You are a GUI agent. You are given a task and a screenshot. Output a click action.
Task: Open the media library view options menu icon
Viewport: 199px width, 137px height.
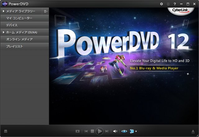45,11
